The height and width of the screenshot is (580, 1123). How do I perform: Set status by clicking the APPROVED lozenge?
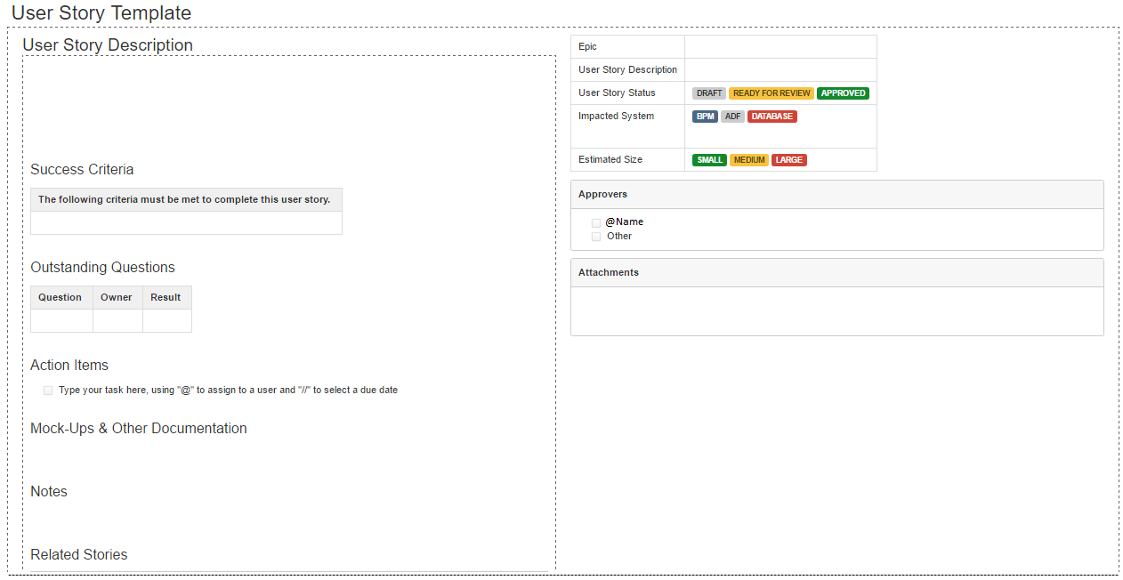click(x=843, y=93)
